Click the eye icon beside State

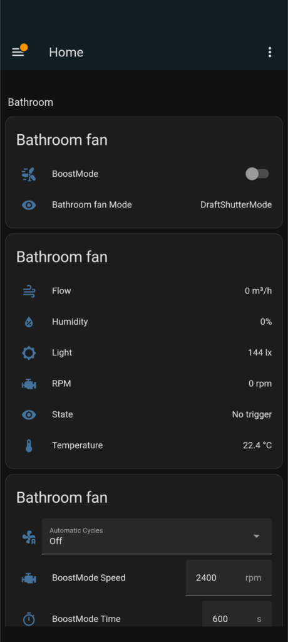pyautogui.click(x=29, y=415)
